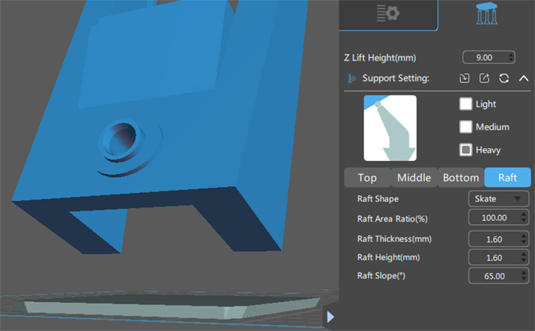Click the Raft Shape label
The image size is (535, 331).
[378, 198]
